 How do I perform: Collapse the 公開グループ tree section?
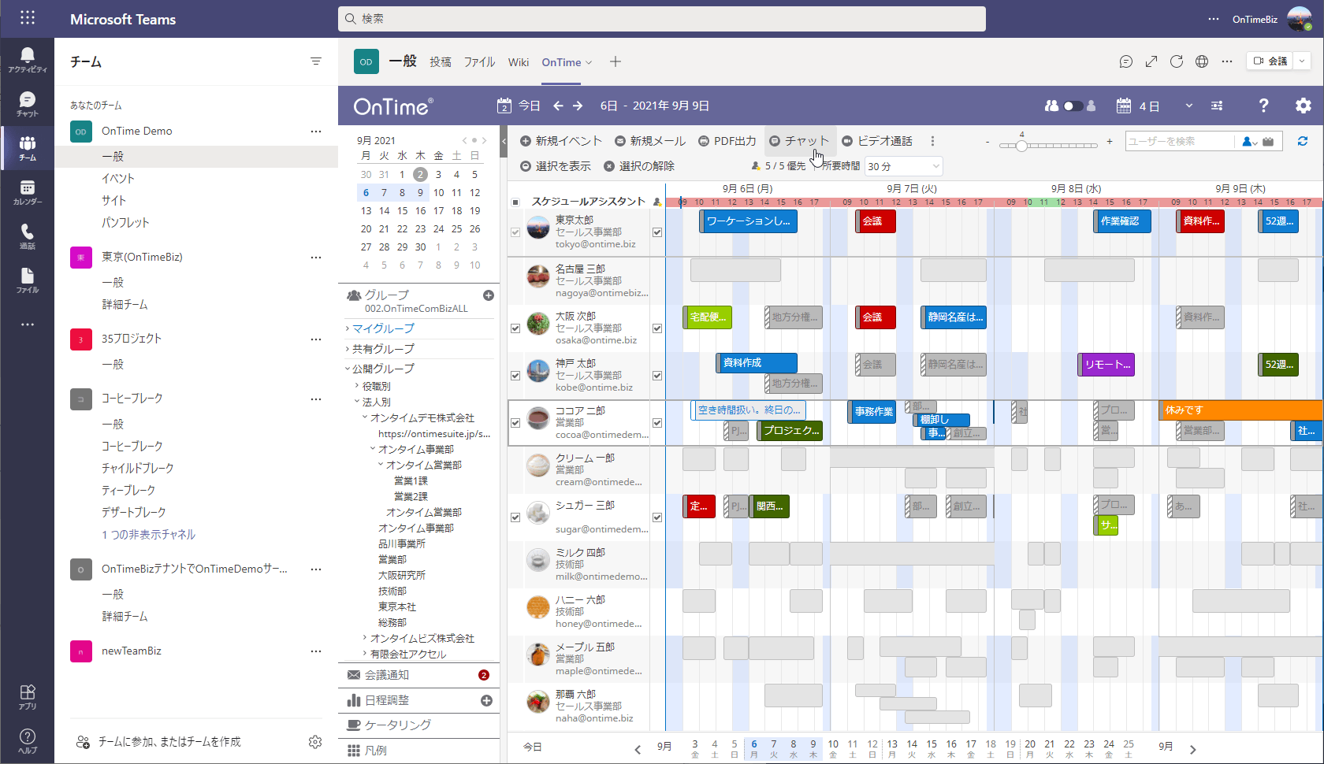[x=348, y=368]
